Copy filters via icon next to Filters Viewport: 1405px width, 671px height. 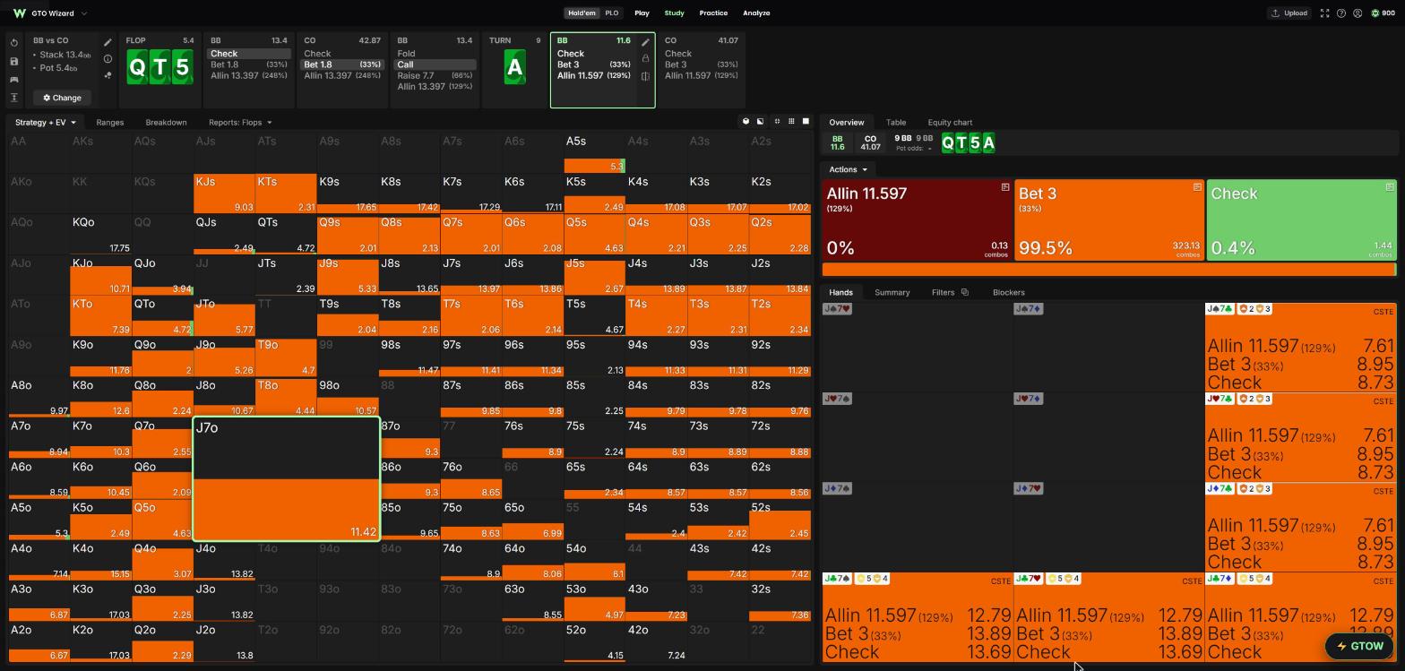pos(964,292)
